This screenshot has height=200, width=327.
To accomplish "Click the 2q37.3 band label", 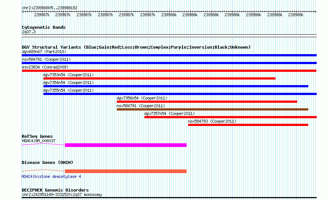I will coord(29,32).
